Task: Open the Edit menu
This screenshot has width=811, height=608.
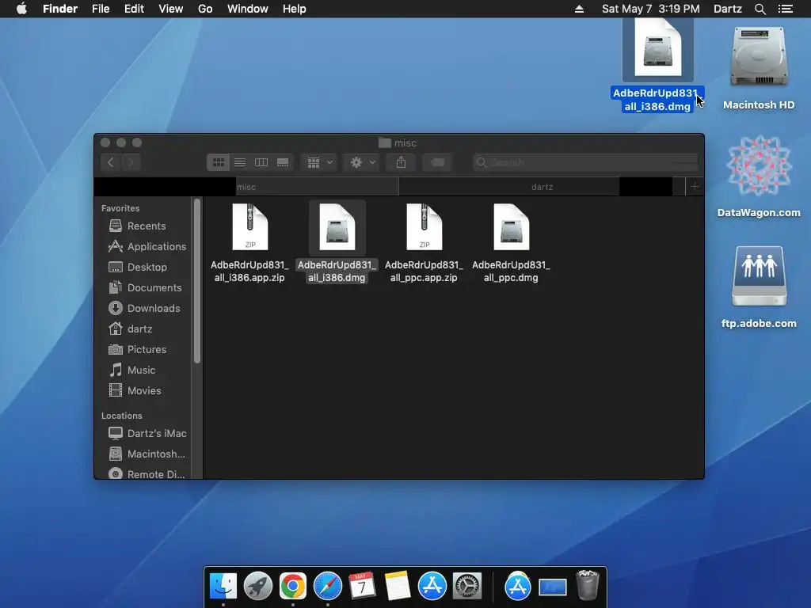Action: [x=134, y=9]
